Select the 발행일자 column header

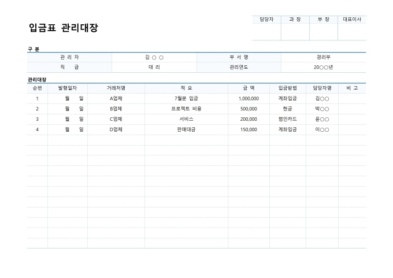(x=68, y=88)
